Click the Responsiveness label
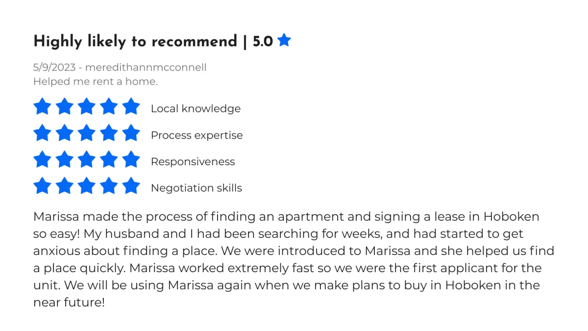The width and height of the screenshot is (588, 331). pyautogui.click(x=193, y=162)
